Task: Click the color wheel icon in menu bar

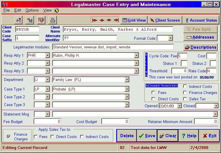Action: tap(57, 10)
